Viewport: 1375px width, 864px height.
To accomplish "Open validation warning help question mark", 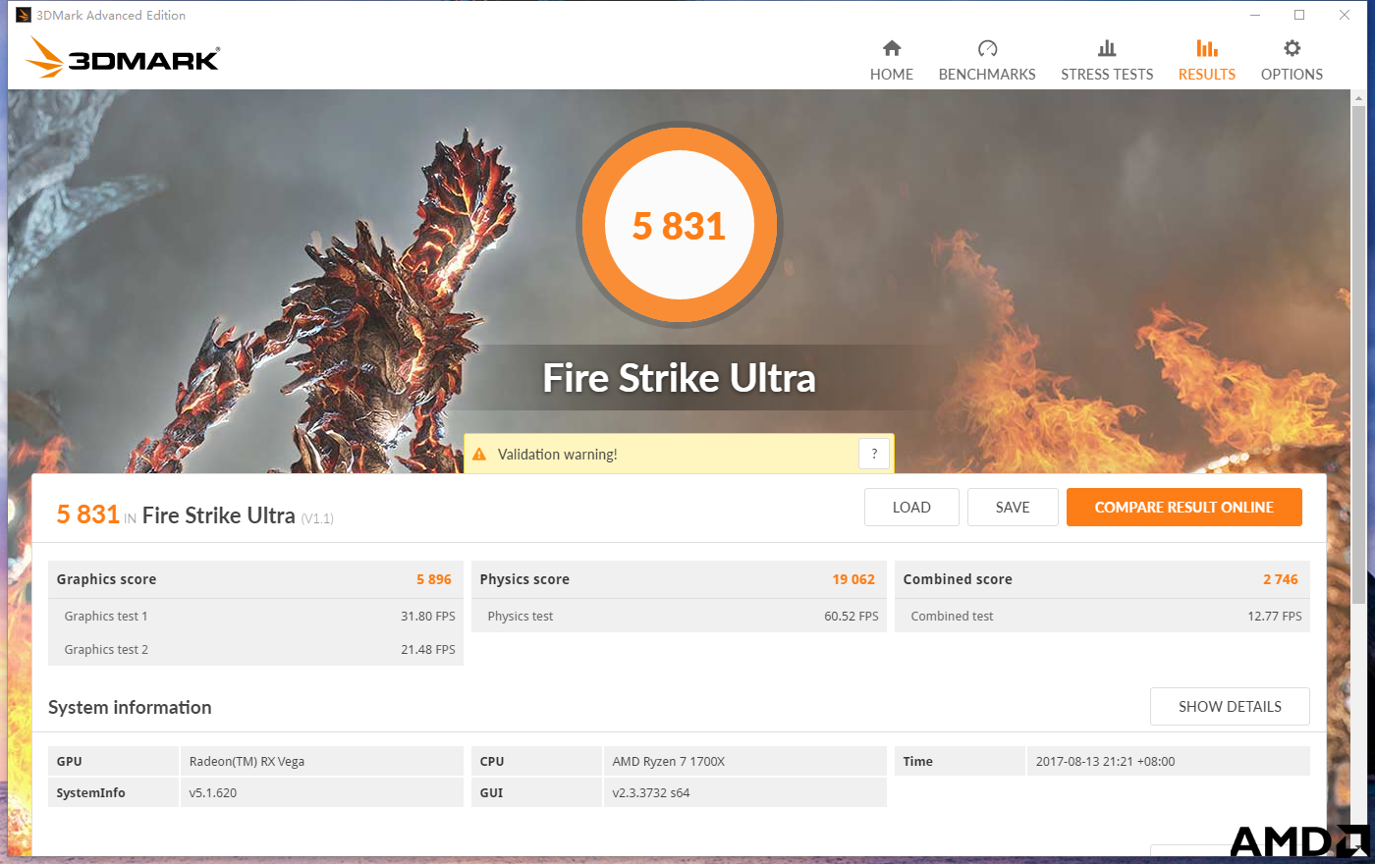I will tap(874, 454).
